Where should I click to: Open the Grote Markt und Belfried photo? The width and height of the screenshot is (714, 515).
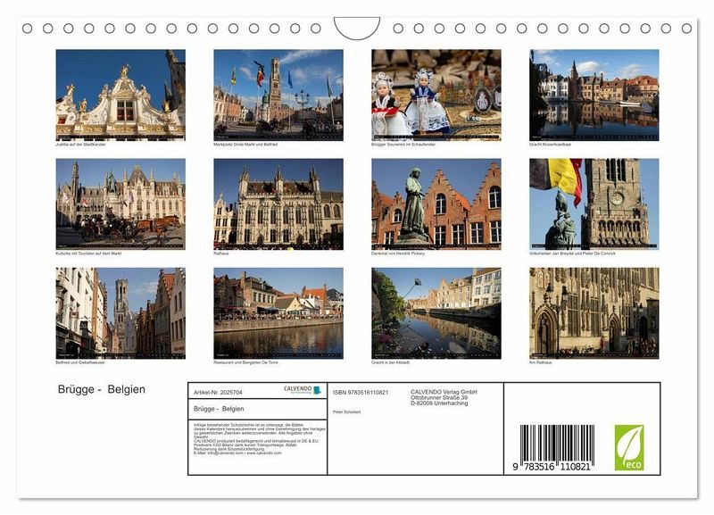click(278, 96)
